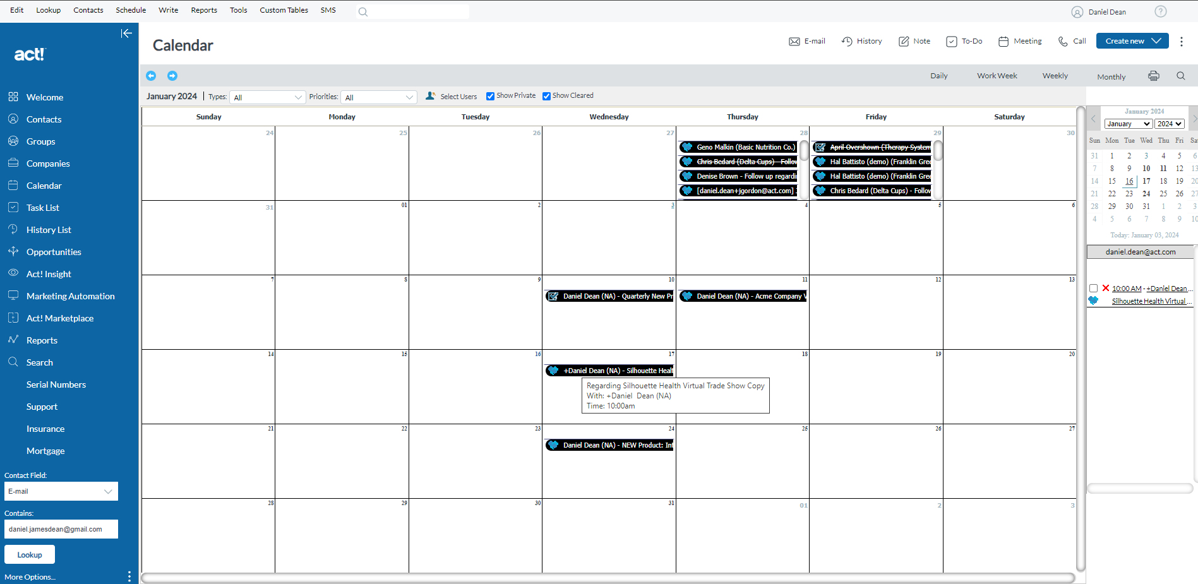Click the E-mail envelope icon in toolbar
The height and width of the screenshot is (584, 1198).
pyautogui.click(x=794, y=42)
